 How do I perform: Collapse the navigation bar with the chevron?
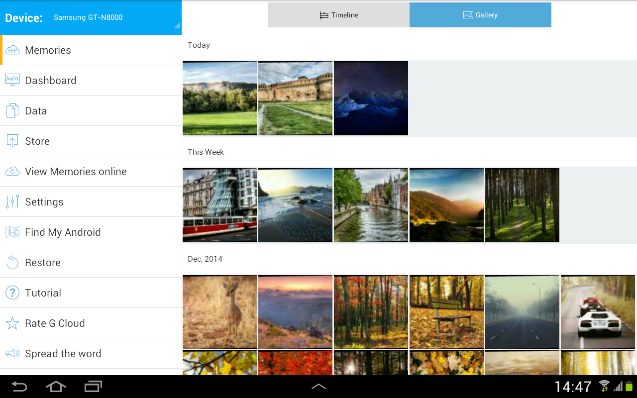tap(318, 386)
